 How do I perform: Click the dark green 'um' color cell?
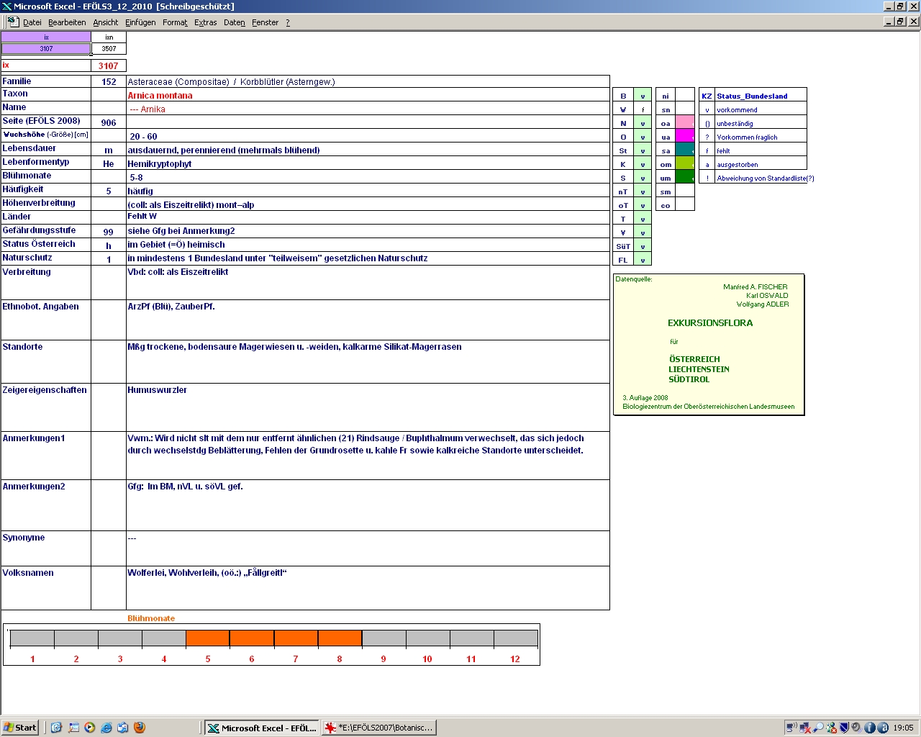tap(684, 178)
